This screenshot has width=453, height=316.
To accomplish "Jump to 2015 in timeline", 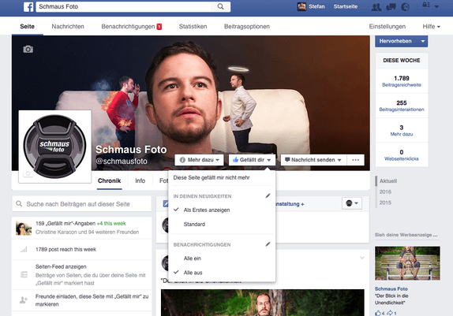I will point(385,203).
